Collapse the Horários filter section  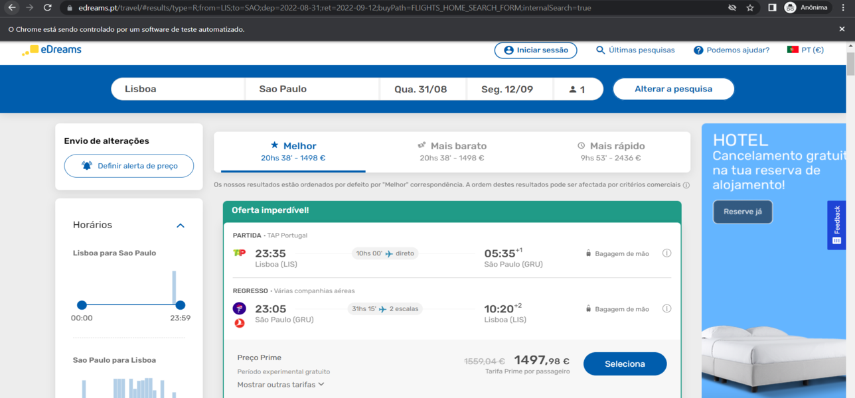click(181, 226)
